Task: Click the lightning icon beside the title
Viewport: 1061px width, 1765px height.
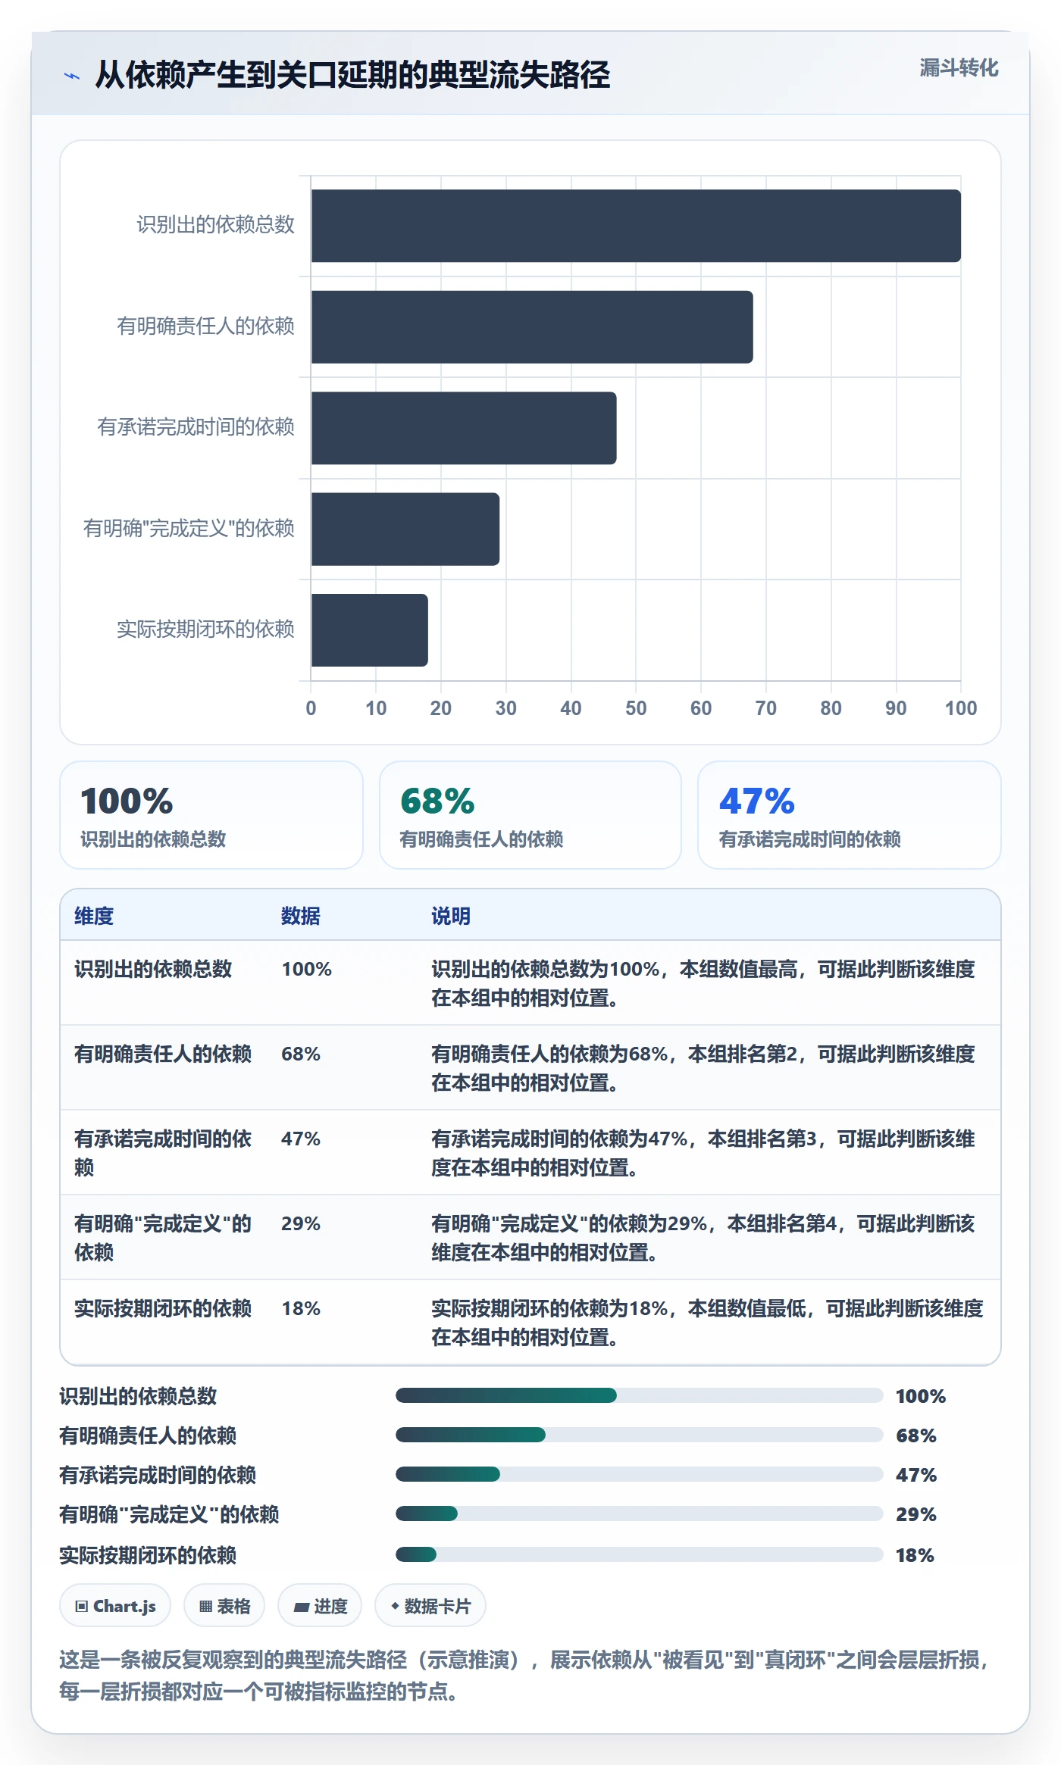Action: [x=72, y=76]
